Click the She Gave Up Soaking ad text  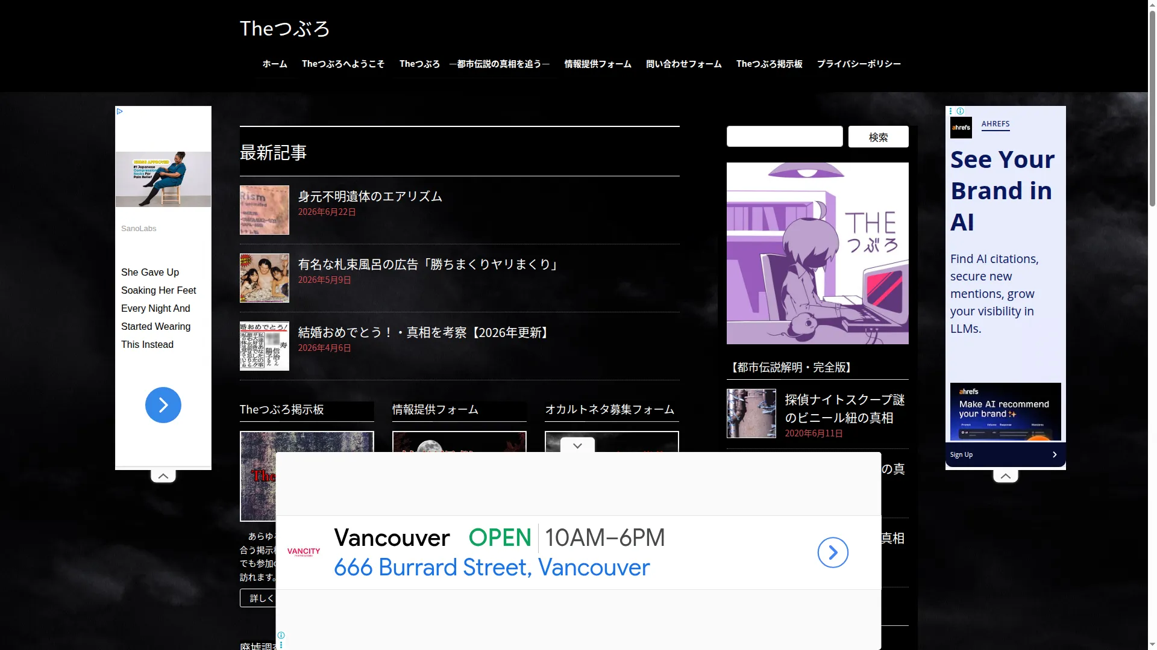(158, 308)
